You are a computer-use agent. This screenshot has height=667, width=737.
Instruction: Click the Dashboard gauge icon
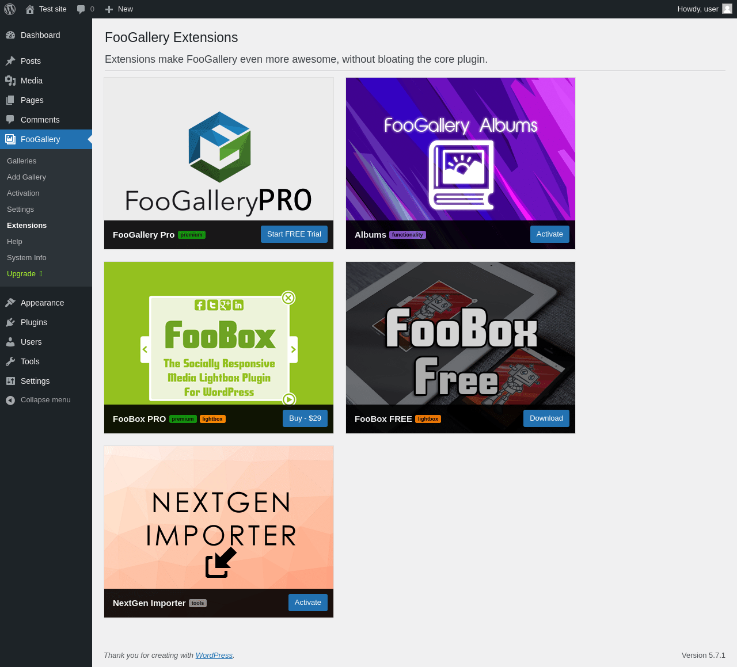(x=10, y=35)
